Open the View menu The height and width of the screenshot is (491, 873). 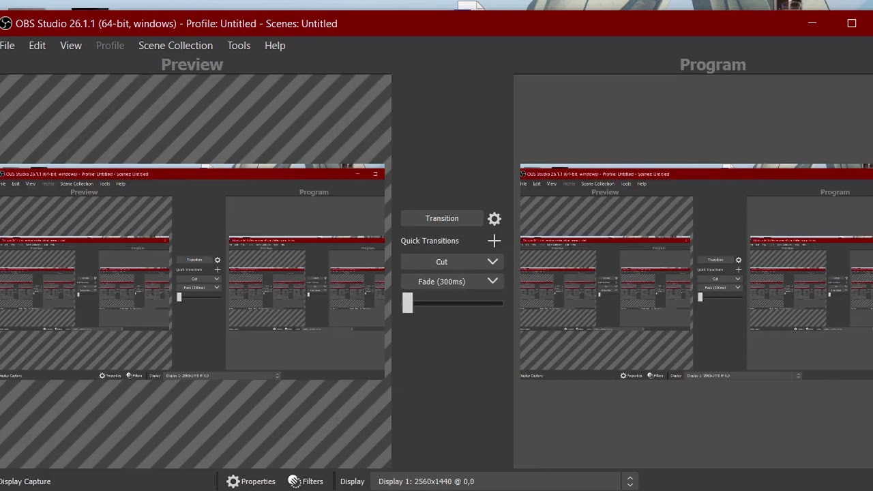pos(71,45)
